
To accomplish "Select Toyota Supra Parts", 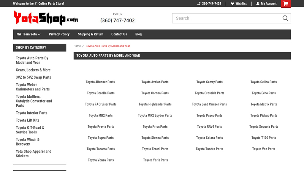I will tap(101, 138).
